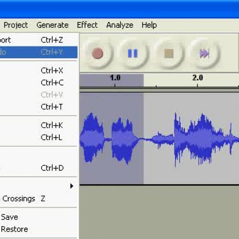Select the Trim entry with Ctrl+T shortcut
Viewport: 239px width, 239px height.
click(x=39, y=107)
